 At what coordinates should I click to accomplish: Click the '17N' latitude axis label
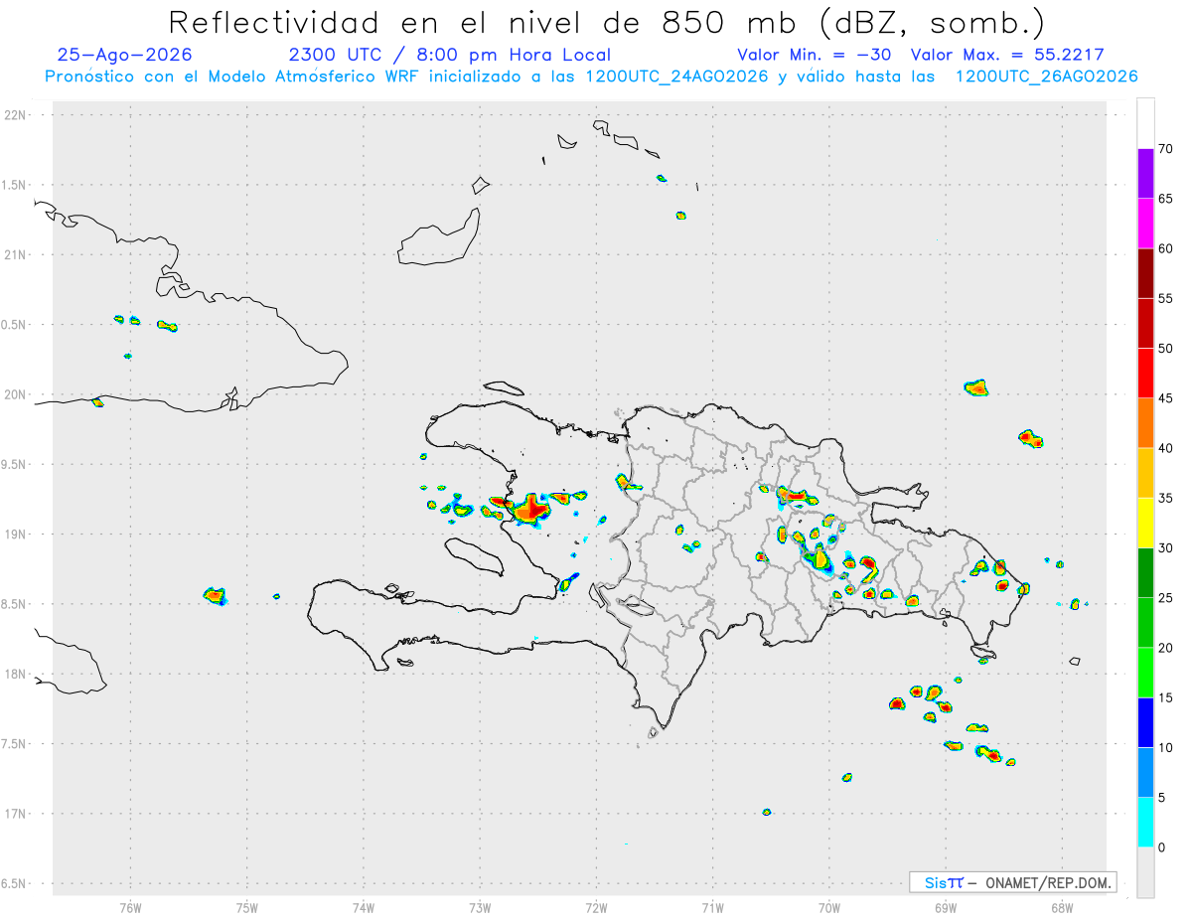[x=17, y=814]
